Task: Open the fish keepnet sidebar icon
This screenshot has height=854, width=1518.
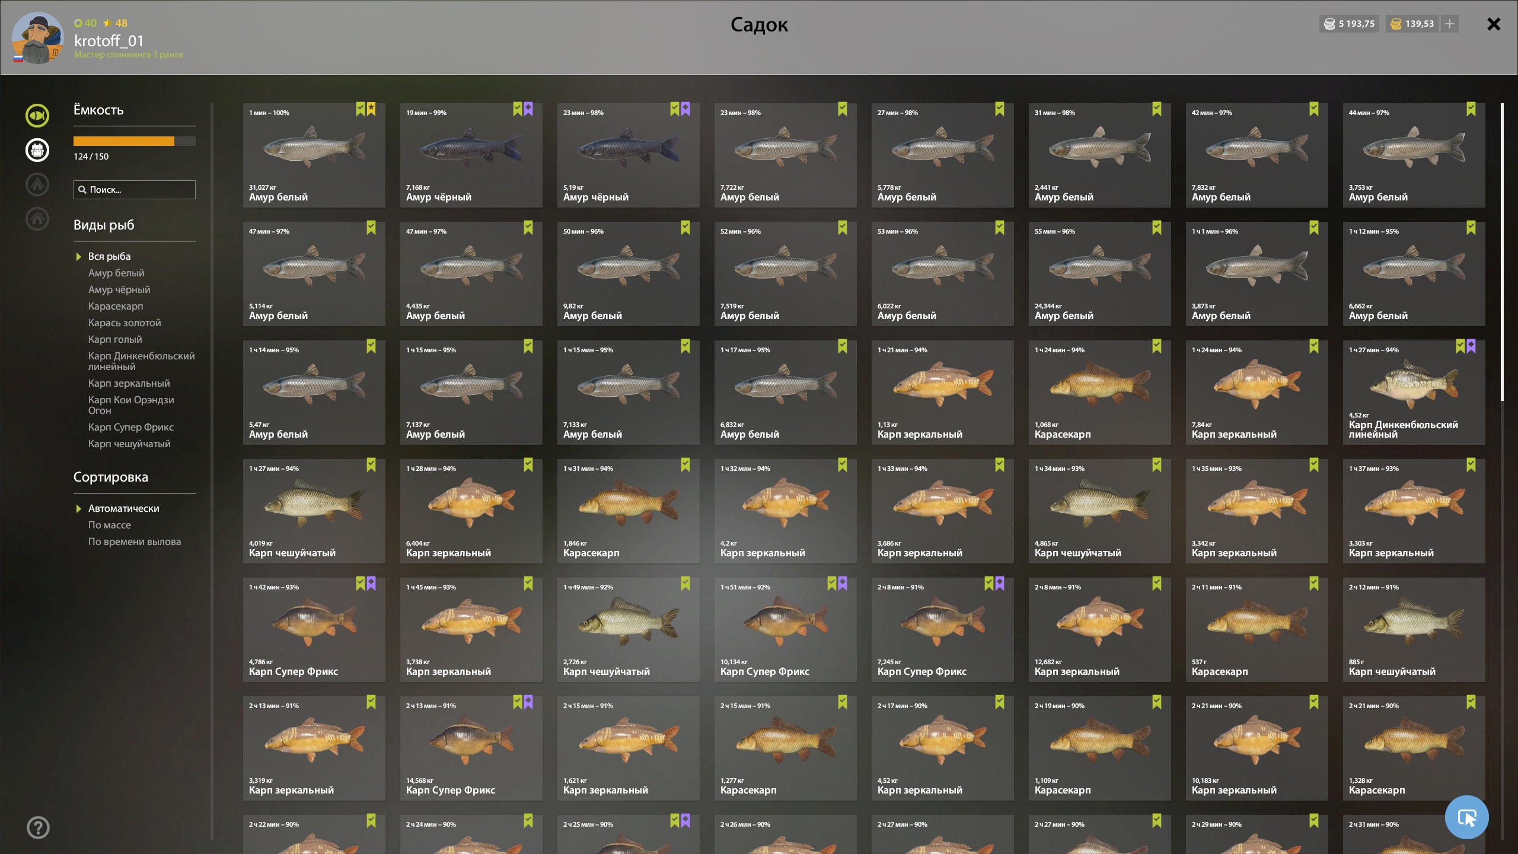Action: point(37,116)
